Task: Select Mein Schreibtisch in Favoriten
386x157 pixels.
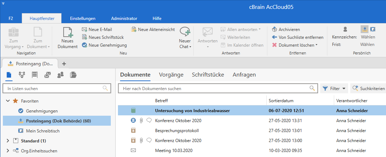Action: coord(43,131)
